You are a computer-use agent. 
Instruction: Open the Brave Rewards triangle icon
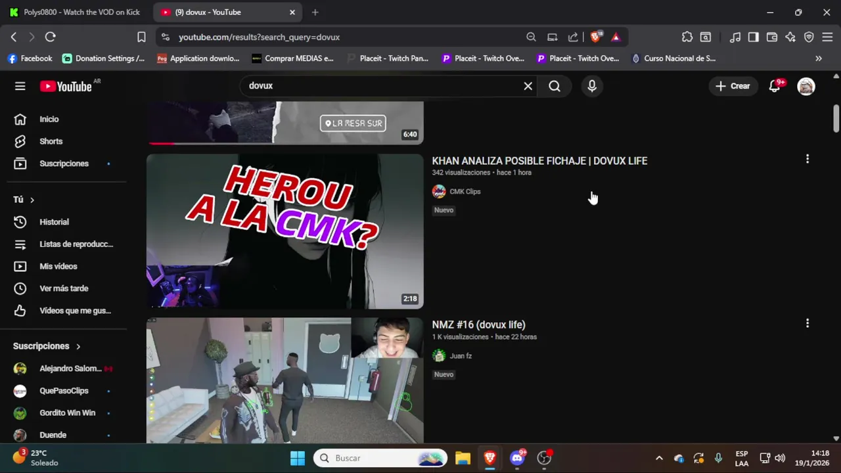click(616, 37)
